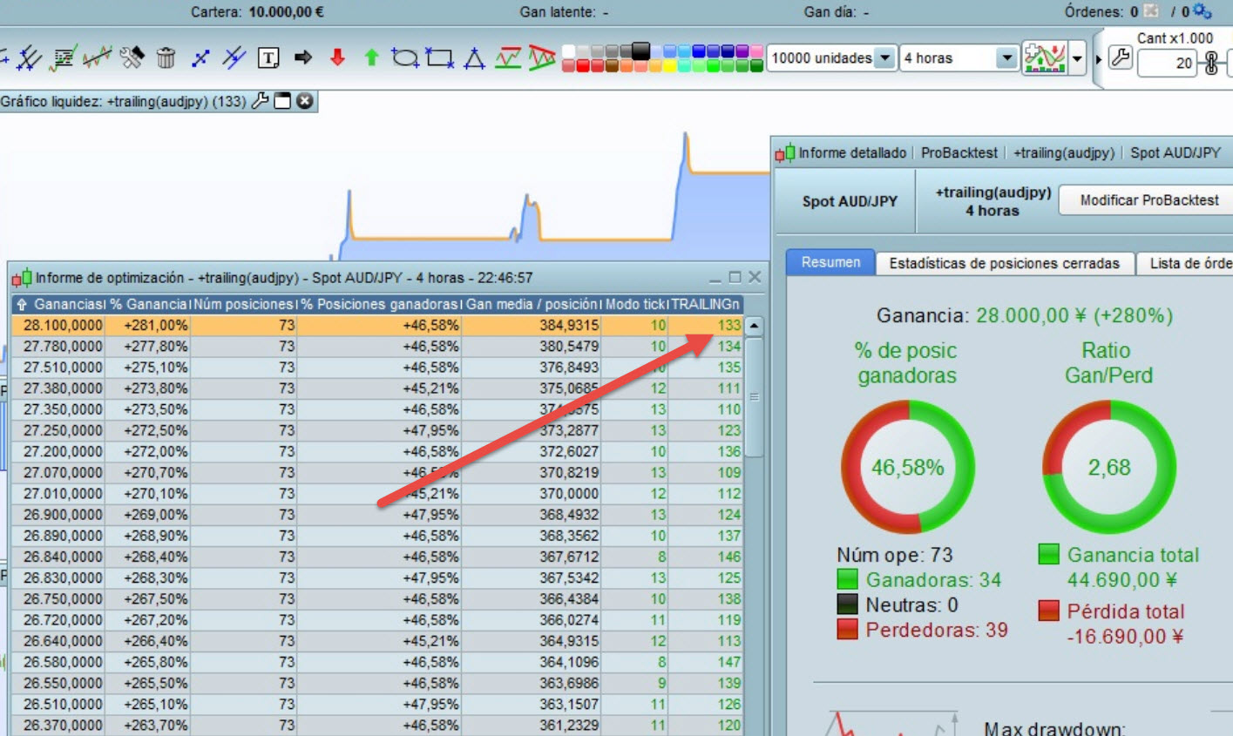Click the candle icon of Informe de optimización
This screenshot has height=736, width=1233.
(x=22, y=278)
